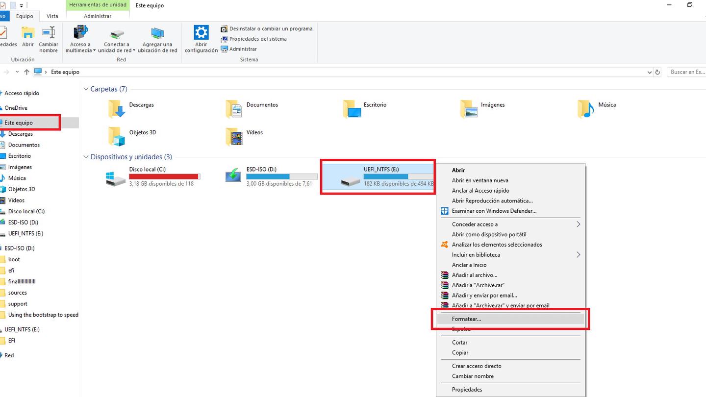Click Avast 'Analizar los elementos seleccionados' icon
Viewport: 706px width, 397px height.
pyautogui.click(x=444, y=245)
